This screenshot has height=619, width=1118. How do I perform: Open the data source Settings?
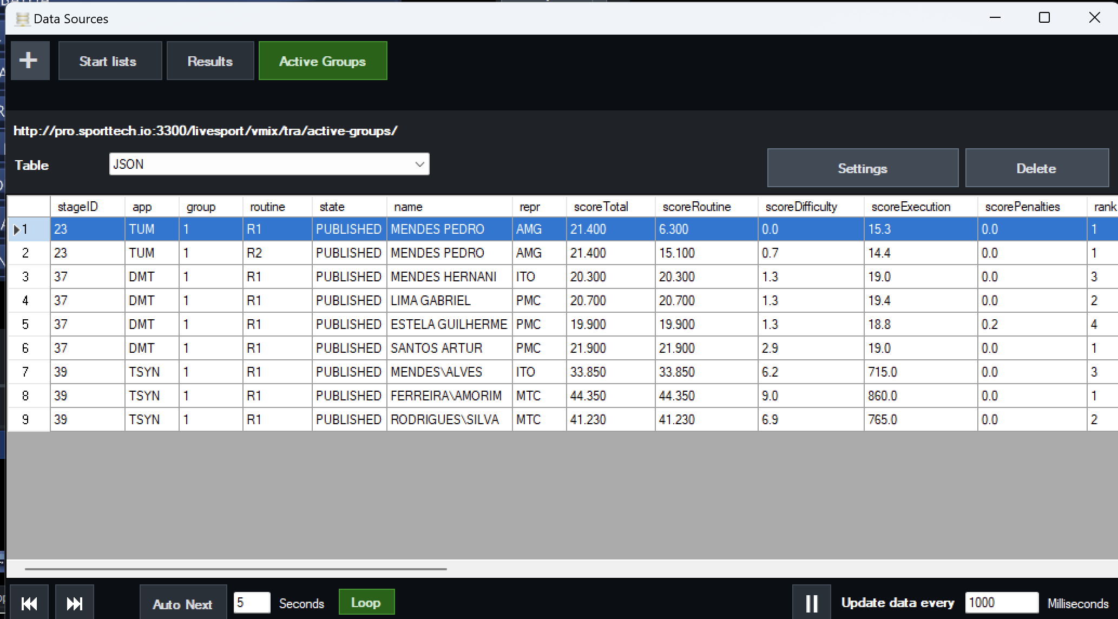863,168
